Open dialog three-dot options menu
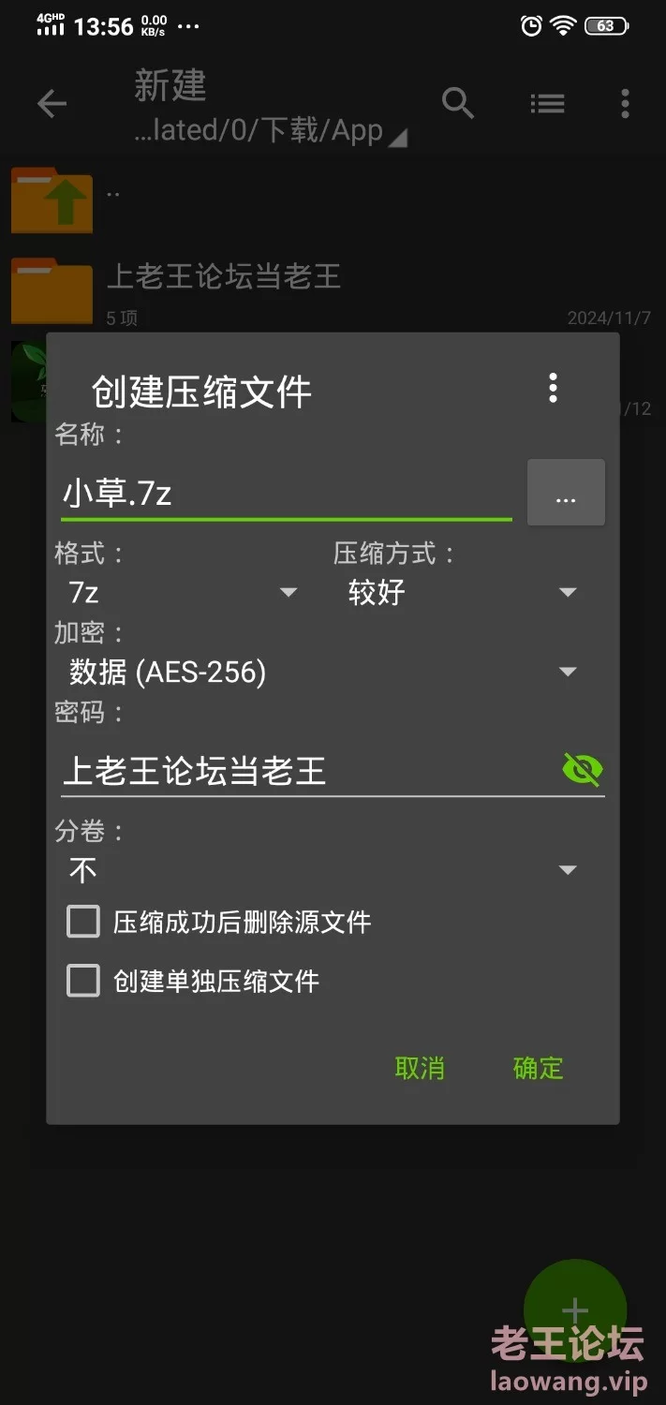Viewport: 666px width, 1405px height. click(x=554, y=388)
